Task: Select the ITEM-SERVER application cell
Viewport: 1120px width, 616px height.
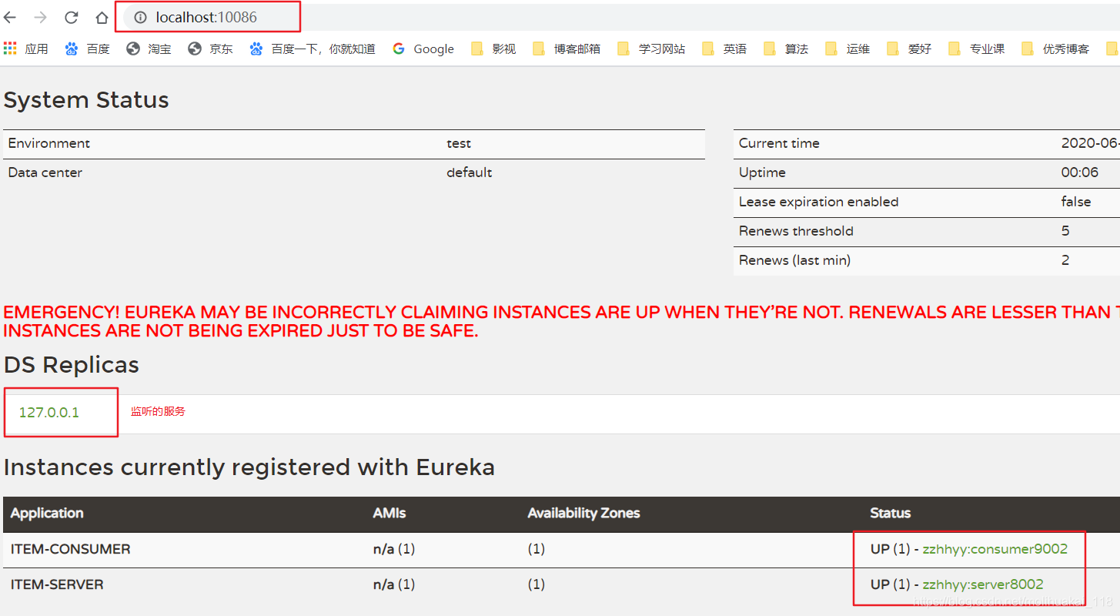Action: (x=57, y=584)
